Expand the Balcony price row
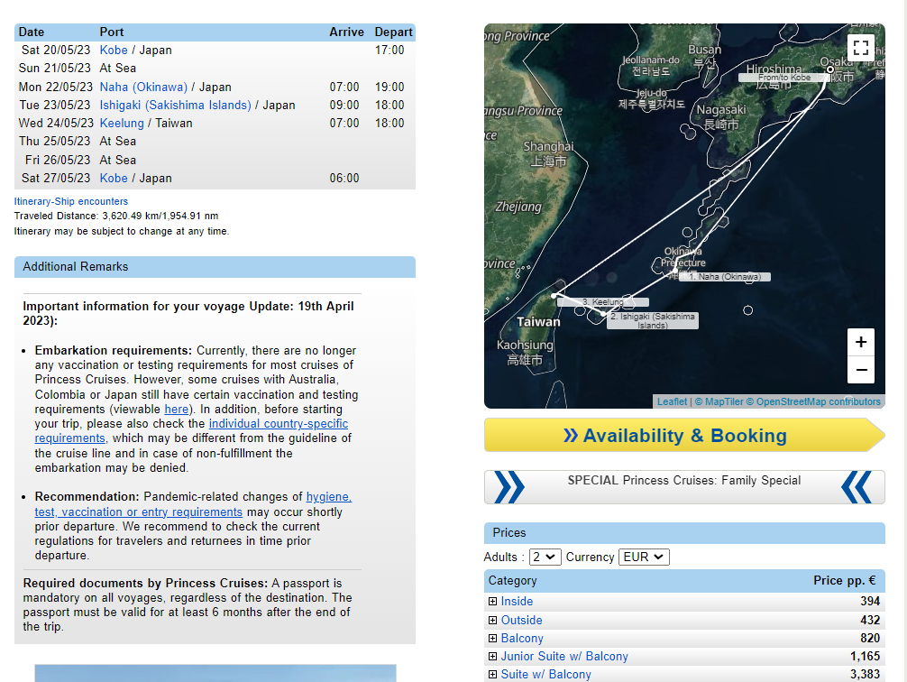Image resolution: width=907 pixels, height=682 pixels. [x=492, y=639]
